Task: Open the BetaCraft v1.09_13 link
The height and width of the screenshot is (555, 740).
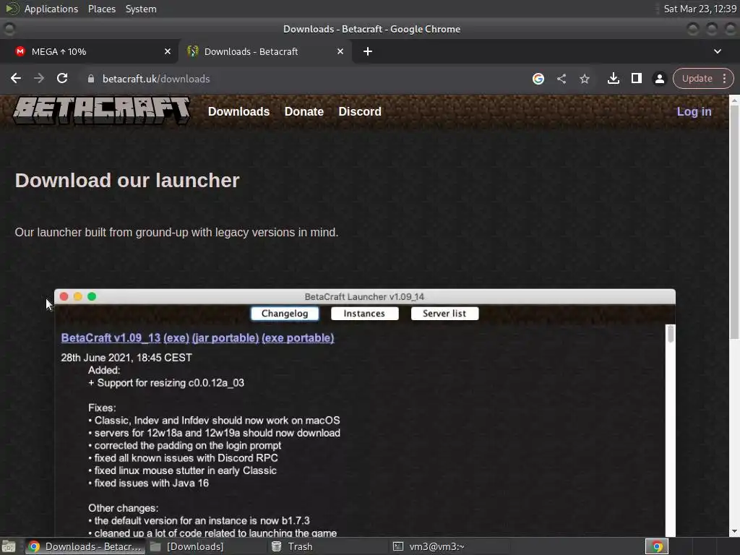Action: pos(111,338)
